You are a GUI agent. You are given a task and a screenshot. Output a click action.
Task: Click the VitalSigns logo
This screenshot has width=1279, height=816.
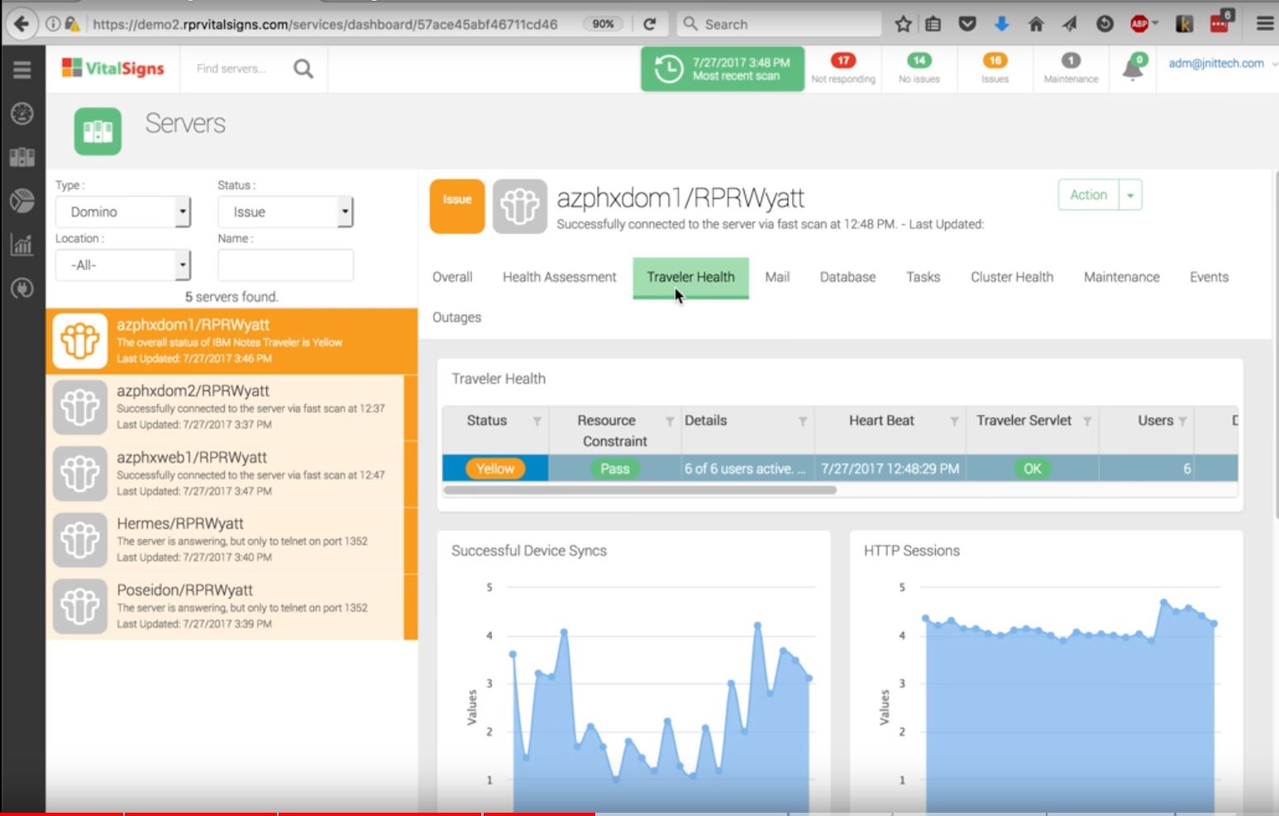click(x=113, y=68)
